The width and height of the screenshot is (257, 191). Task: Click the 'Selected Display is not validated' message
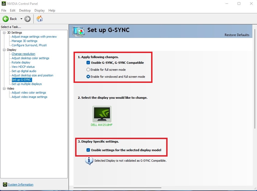point(130,161)
